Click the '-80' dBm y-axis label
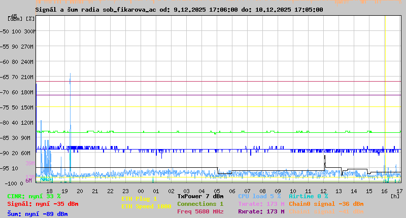Screen dimensions: 406x218 (5, 123)
